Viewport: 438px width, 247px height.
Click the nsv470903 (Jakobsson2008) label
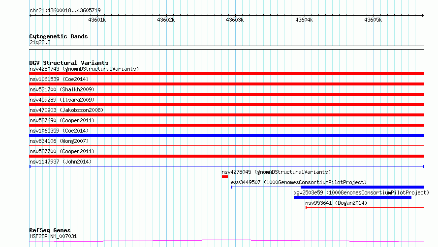(66, 110)
